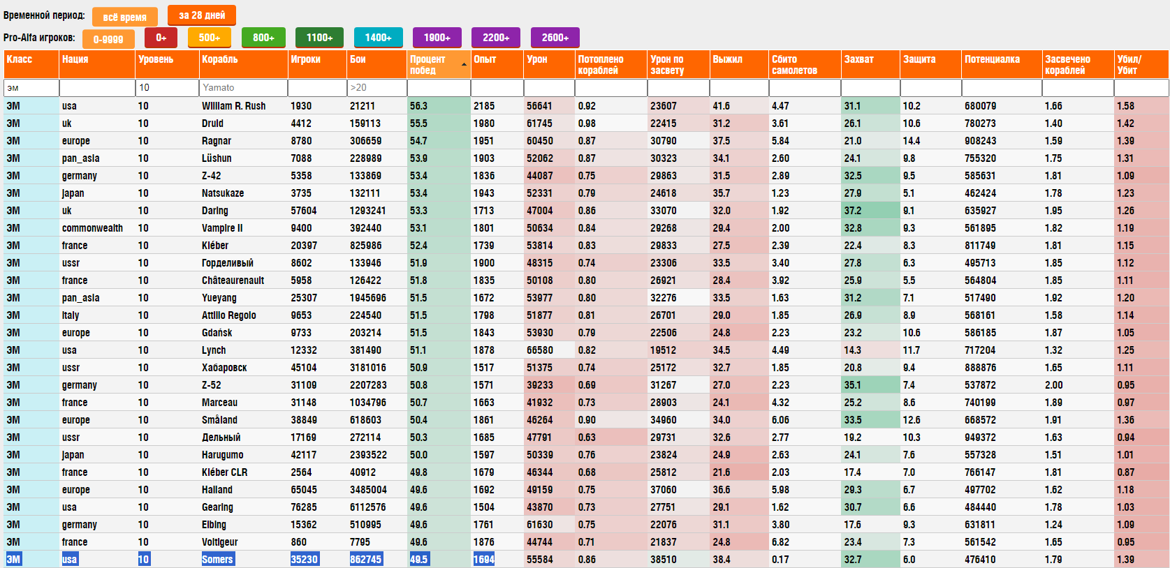The image size is (1170, 568).
Task: Apply the dark green 1100+ filter
Action: coord(319,38)
